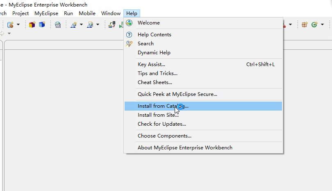Open the New Java Class dropdown arrow

tap(321, 24)
